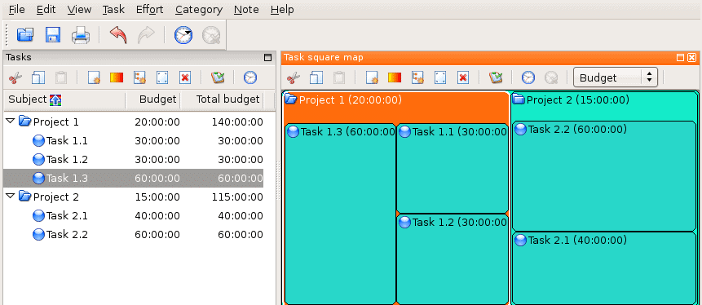Image resolution: width=702 pixels, height=305 pixels.
Task: Open the View menu
Action: (79, 10)
